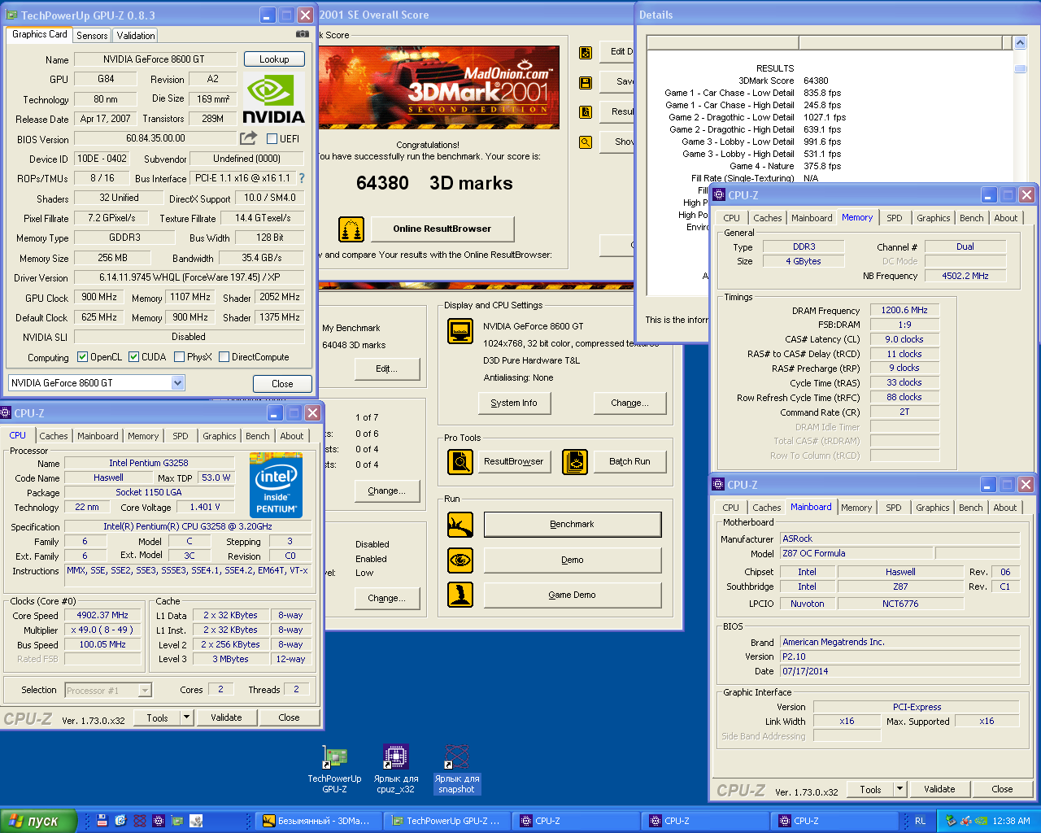Click the language indicator RL in the taskbar

pos(920,821)
